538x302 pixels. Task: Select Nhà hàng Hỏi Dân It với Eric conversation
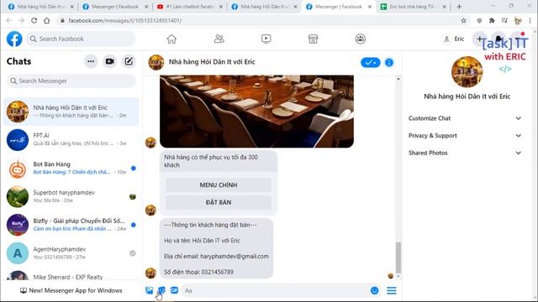pyautogui.click(x=71, y=112)
